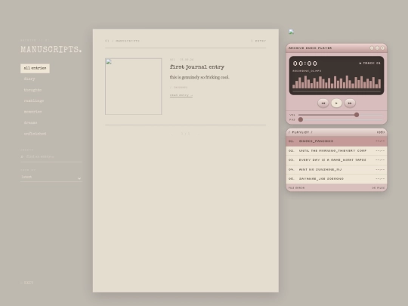Select playlist track 04 in the playlist
Viewport: 408px width, 306px height.
point(336,169)
